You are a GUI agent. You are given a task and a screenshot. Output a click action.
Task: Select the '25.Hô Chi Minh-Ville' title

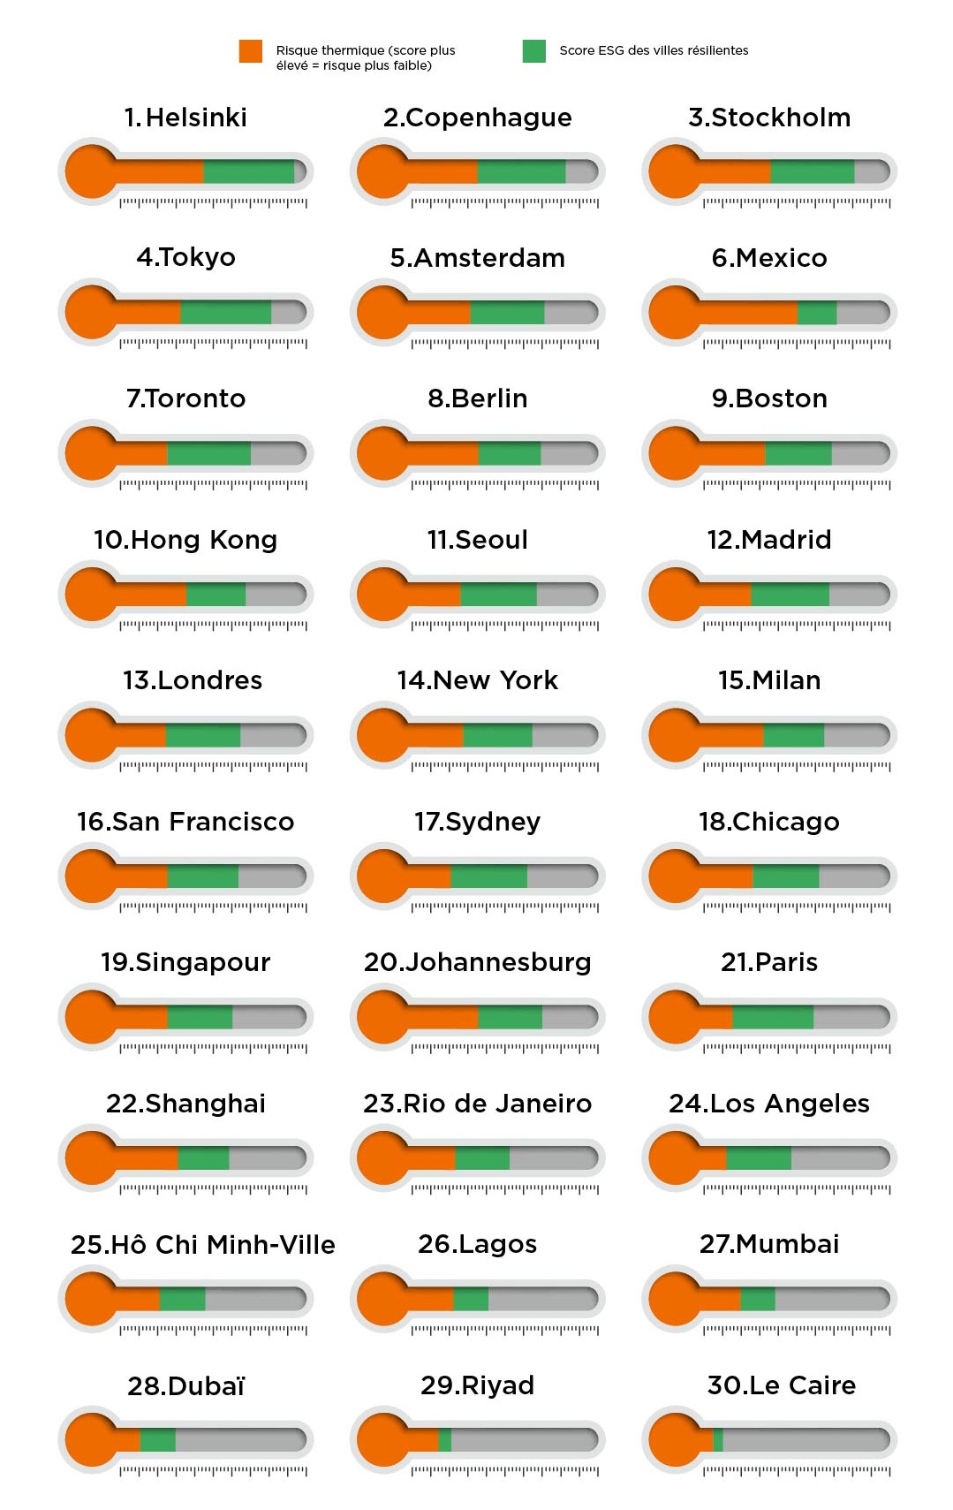point(203,1244)
